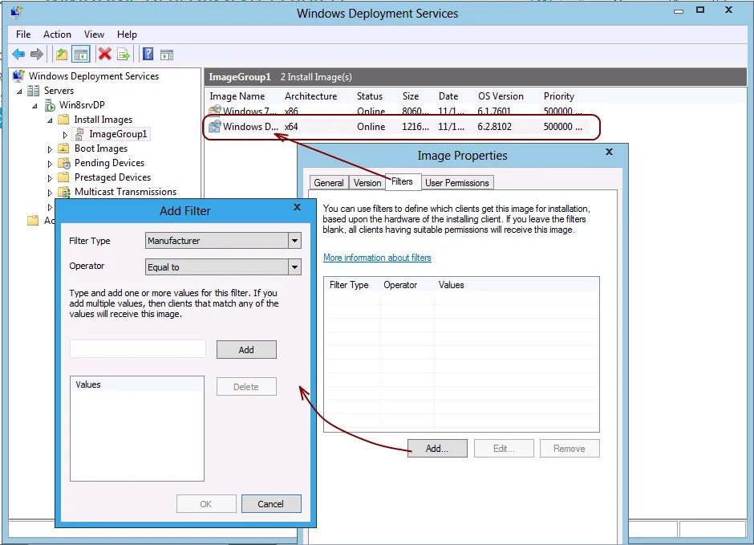Expand the Pending Devices node

coord(50,164)
